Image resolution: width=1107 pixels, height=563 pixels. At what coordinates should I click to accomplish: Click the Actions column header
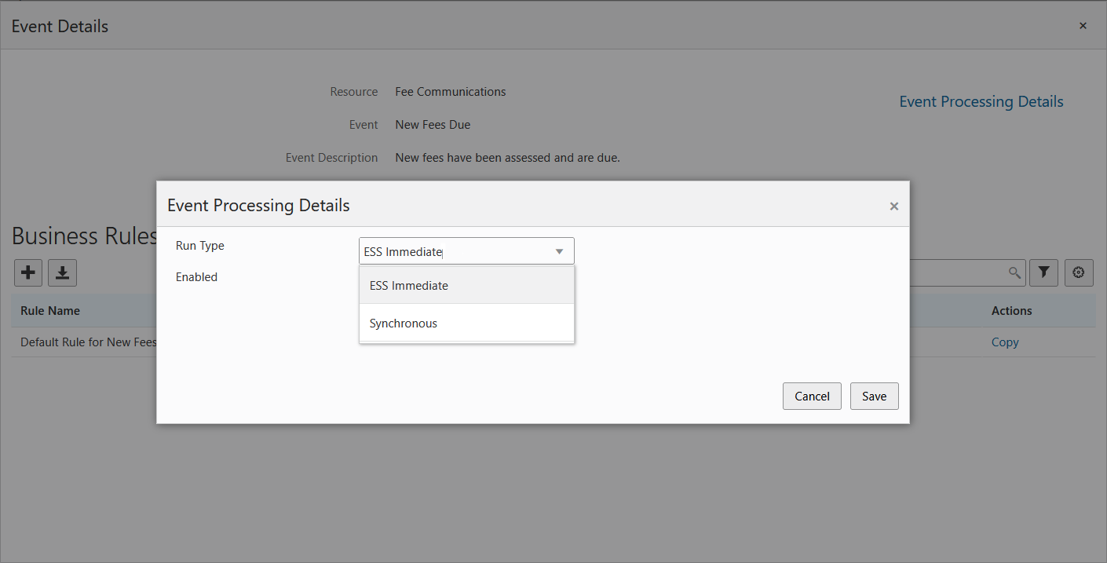(x=1011, y=310)
